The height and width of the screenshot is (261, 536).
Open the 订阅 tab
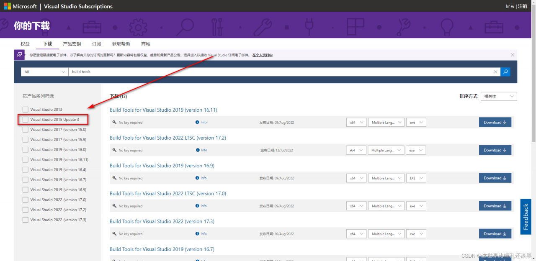coord(97,44)
